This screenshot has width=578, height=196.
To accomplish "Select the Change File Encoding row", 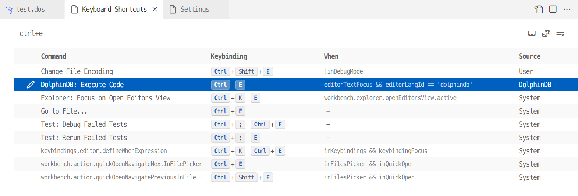I will pos(77,71).
